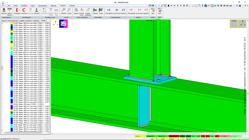Click the viewport horizontal scrollbar thumb
This screenshot has height=140, width=249.
click(148, 134)
